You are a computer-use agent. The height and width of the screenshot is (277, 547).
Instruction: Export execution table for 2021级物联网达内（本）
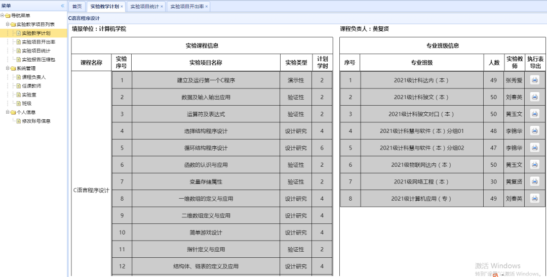click(535, 165)
